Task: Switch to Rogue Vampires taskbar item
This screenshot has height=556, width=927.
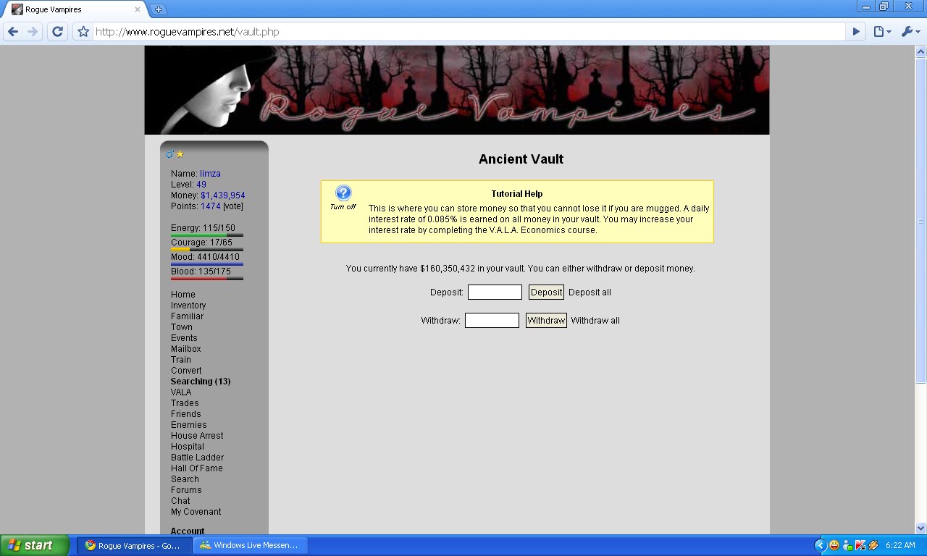Action: coord(134,545)
